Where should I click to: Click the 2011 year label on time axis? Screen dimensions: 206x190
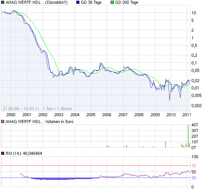pos(187,115)
